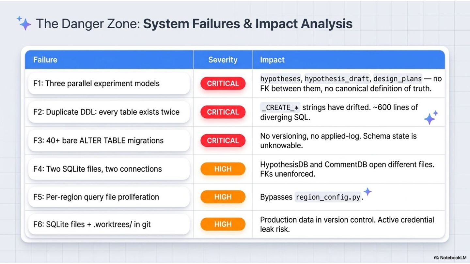Click the F5 HIGH severity badge
This screenshot has height=264, width=470.
click(x=223, y=197)
